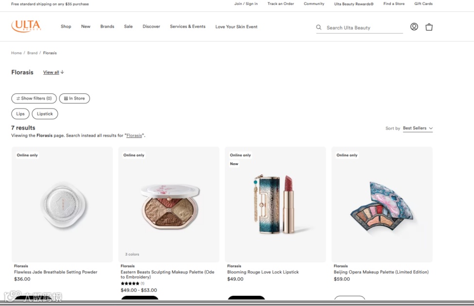This screenshot has width=474, height=306.
Task: Open the New menu item
Action: pos(86,27)
